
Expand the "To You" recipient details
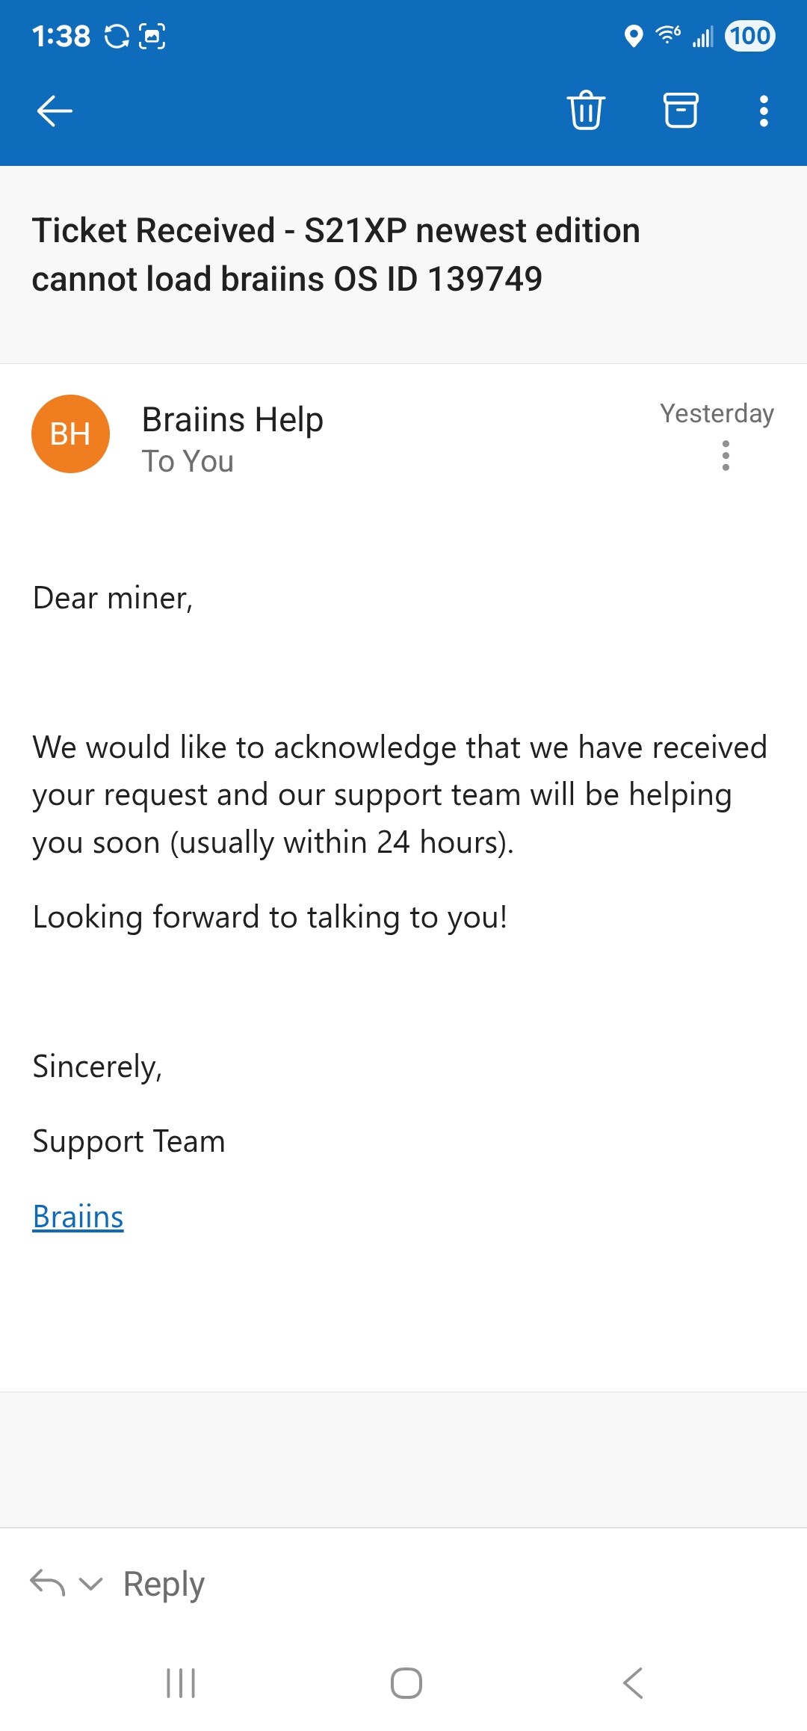(x=188, y=461)
